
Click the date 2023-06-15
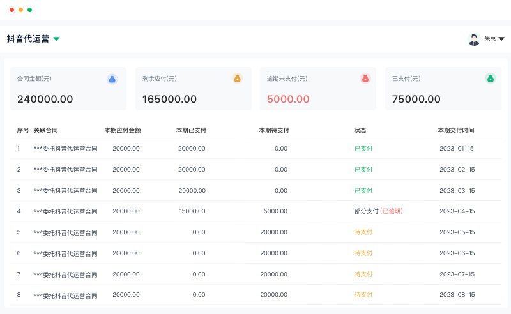click(457, 253)
